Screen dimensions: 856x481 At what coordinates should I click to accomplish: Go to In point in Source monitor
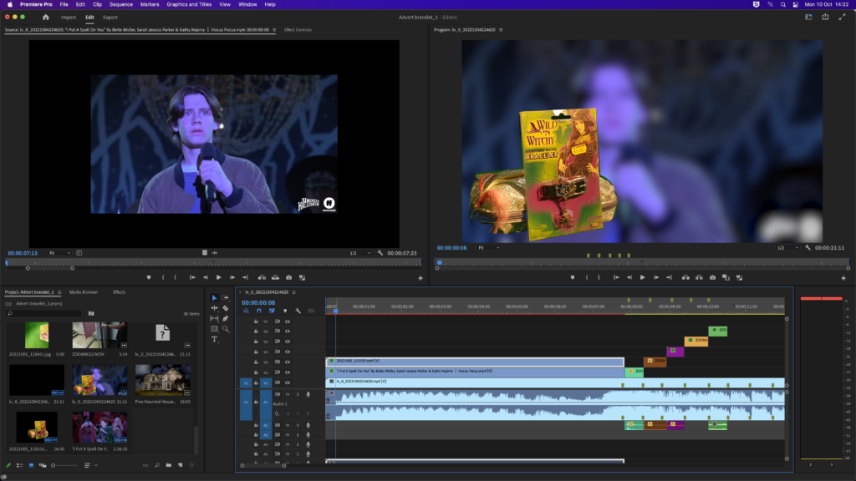192,277
